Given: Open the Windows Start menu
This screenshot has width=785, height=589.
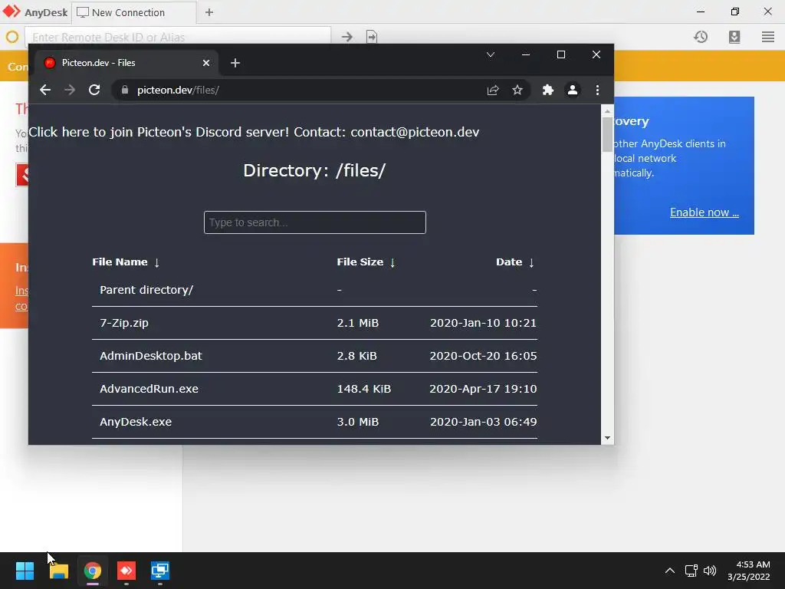Looking at the screenshot, I should 25,571.
